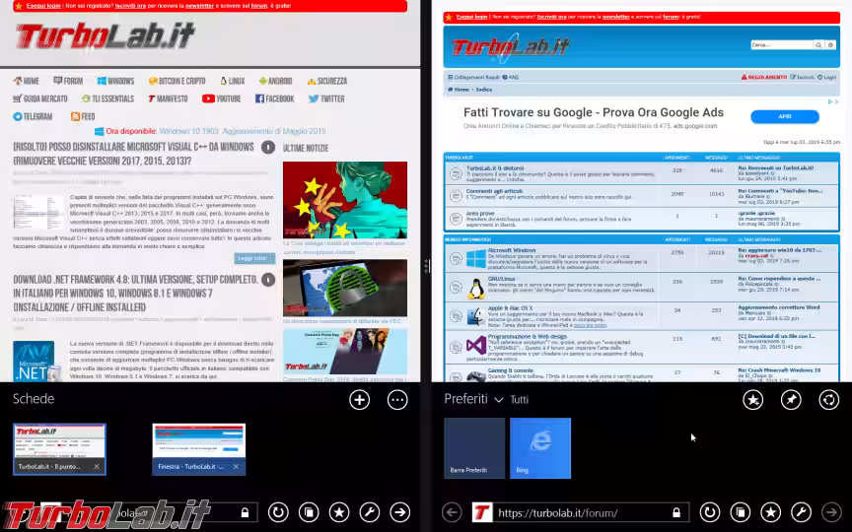Click the APRI button in the Google Ads banner
This screenshot has width=852, height=532.
pyautogui.click(x=785, y=116)
